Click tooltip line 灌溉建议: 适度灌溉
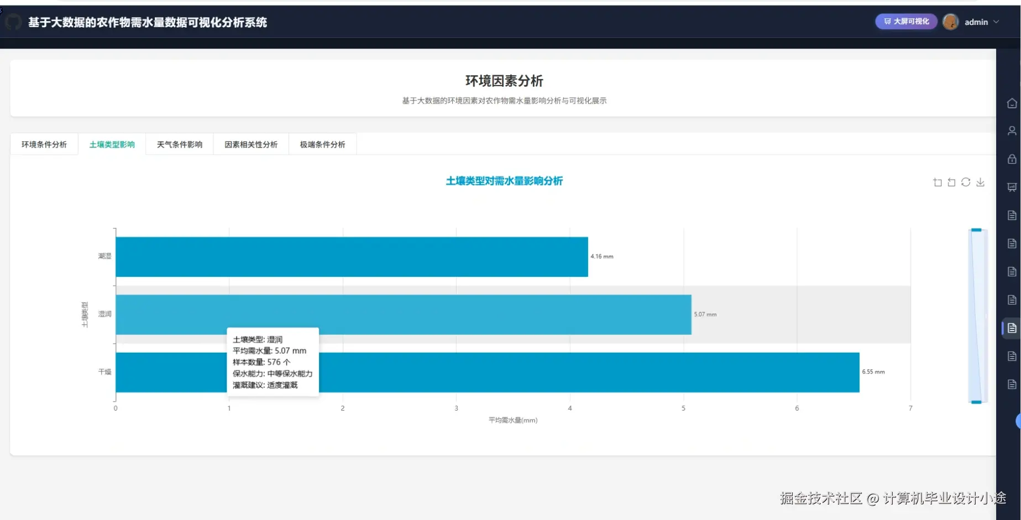Viewport: 1021px width, 520px height. 265,385
